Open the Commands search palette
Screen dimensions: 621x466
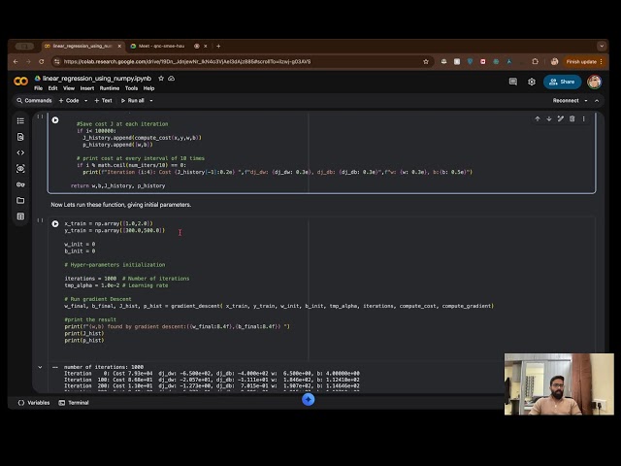click(34, 101)
